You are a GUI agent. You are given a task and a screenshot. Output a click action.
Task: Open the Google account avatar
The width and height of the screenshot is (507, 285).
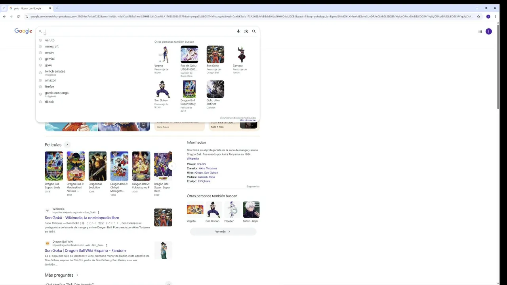(x=489, y=31)
